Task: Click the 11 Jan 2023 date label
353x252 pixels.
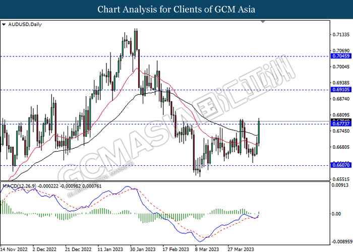Action: [110, 249]
